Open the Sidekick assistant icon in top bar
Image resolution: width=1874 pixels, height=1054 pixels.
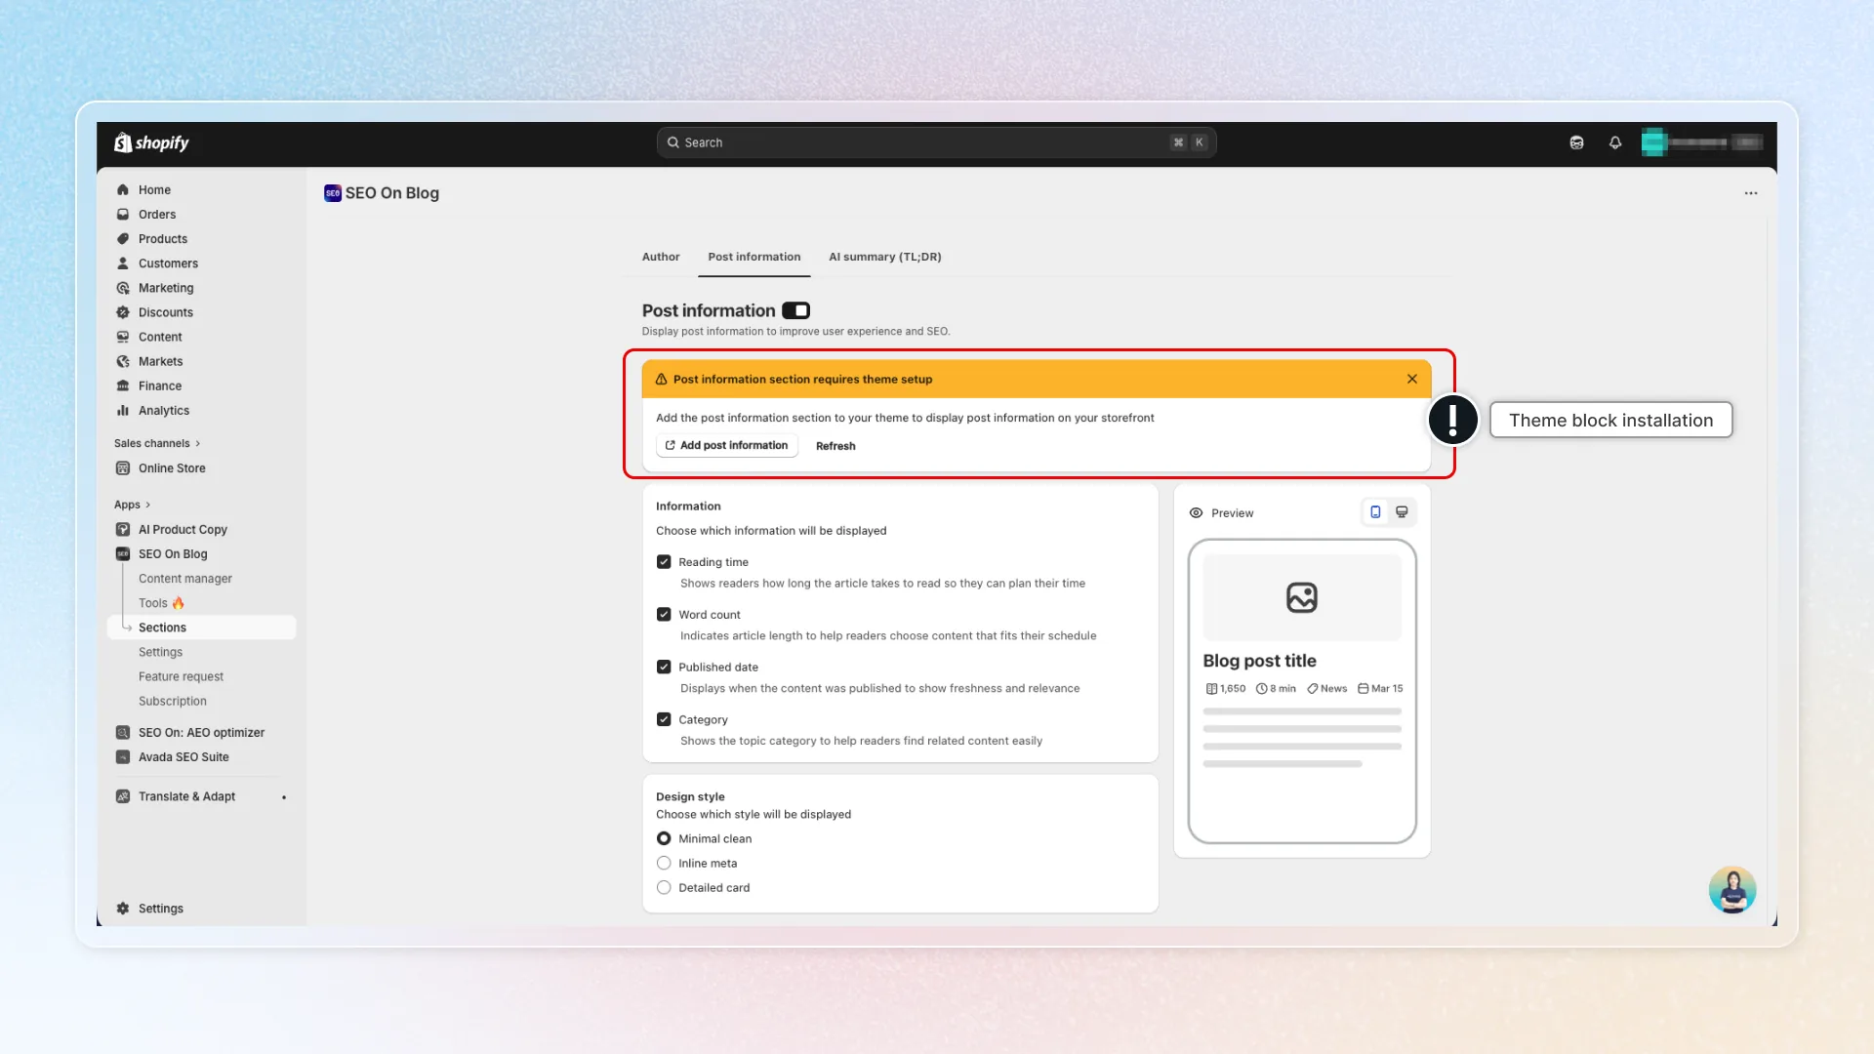[1576, 142]
